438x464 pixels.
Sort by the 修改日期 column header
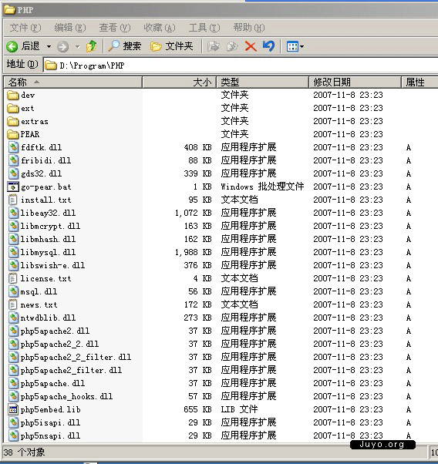pyautogui.click(x=355, y=82)
